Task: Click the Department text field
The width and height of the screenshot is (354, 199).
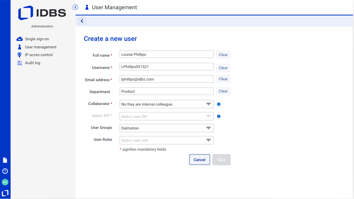Action: coord(166,91)
